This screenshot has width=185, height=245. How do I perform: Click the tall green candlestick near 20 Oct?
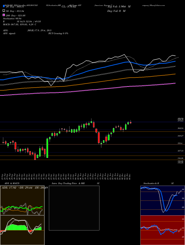[x=47, y=148]
